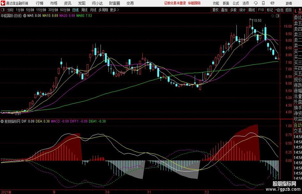Toggle the left sidebar panel icon
Screen dimensions: 302x194
[x=3, y=10]
